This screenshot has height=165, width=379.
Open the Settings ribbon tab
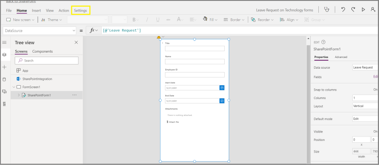tap(81, 10)
